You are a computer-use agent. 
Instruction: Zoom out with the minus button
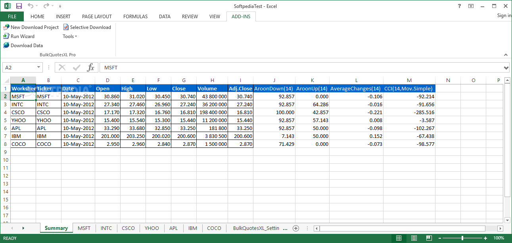point(439,238)
